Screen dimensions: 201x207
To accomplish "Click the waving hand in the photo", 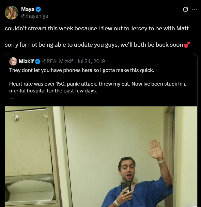I will 155,150.
